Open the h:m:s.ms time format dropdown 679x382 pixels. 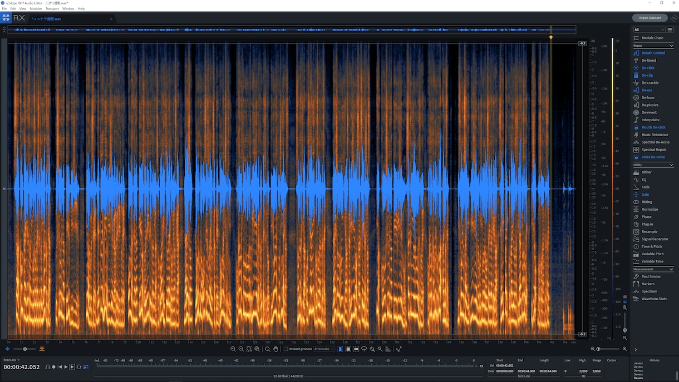pos(12,360)
